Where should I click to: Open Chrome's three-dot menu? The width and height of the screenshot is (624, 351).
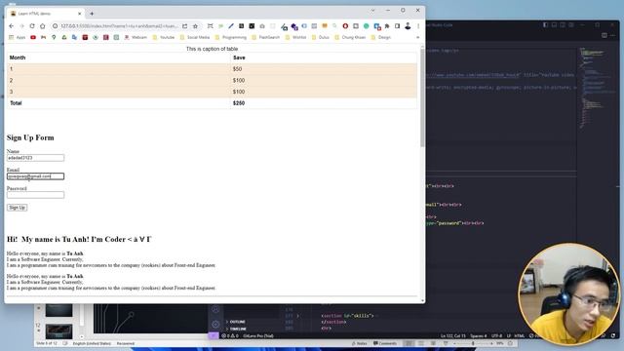tap(418, 26)
